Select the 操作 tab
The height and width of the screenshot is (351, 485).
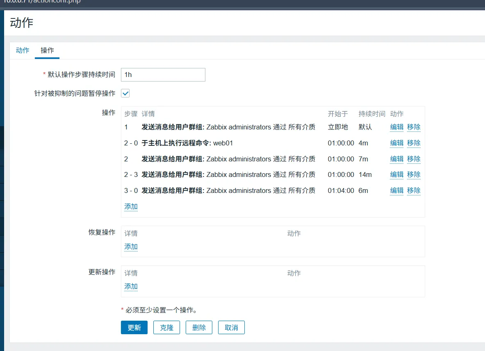tap(47, 50)
